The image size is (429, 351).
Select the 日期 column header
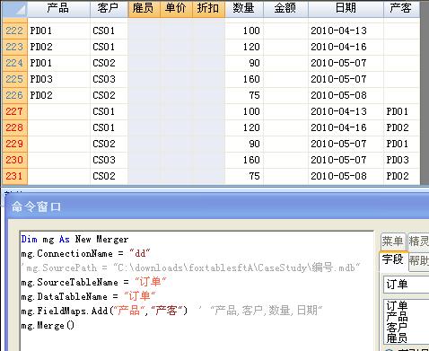[346, 8]
